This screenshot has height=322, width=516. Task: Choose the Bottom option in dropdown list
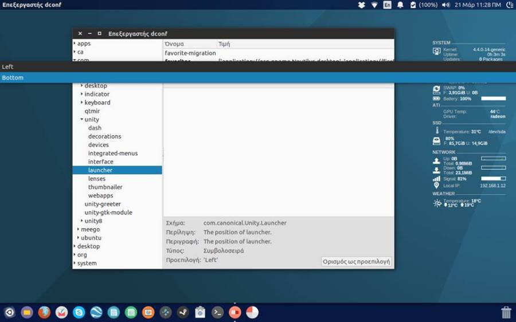(258, 77)
